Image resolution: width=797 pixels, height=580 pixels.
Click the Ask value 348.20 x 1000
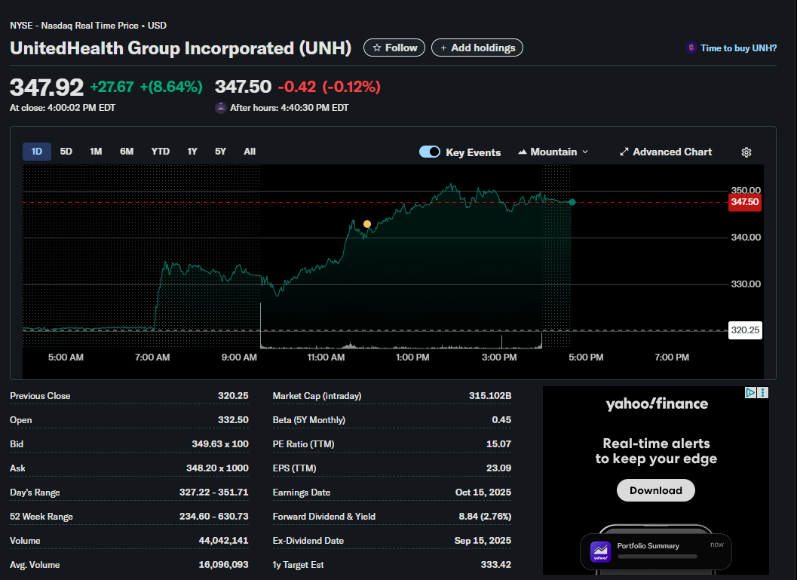[217, 468]
